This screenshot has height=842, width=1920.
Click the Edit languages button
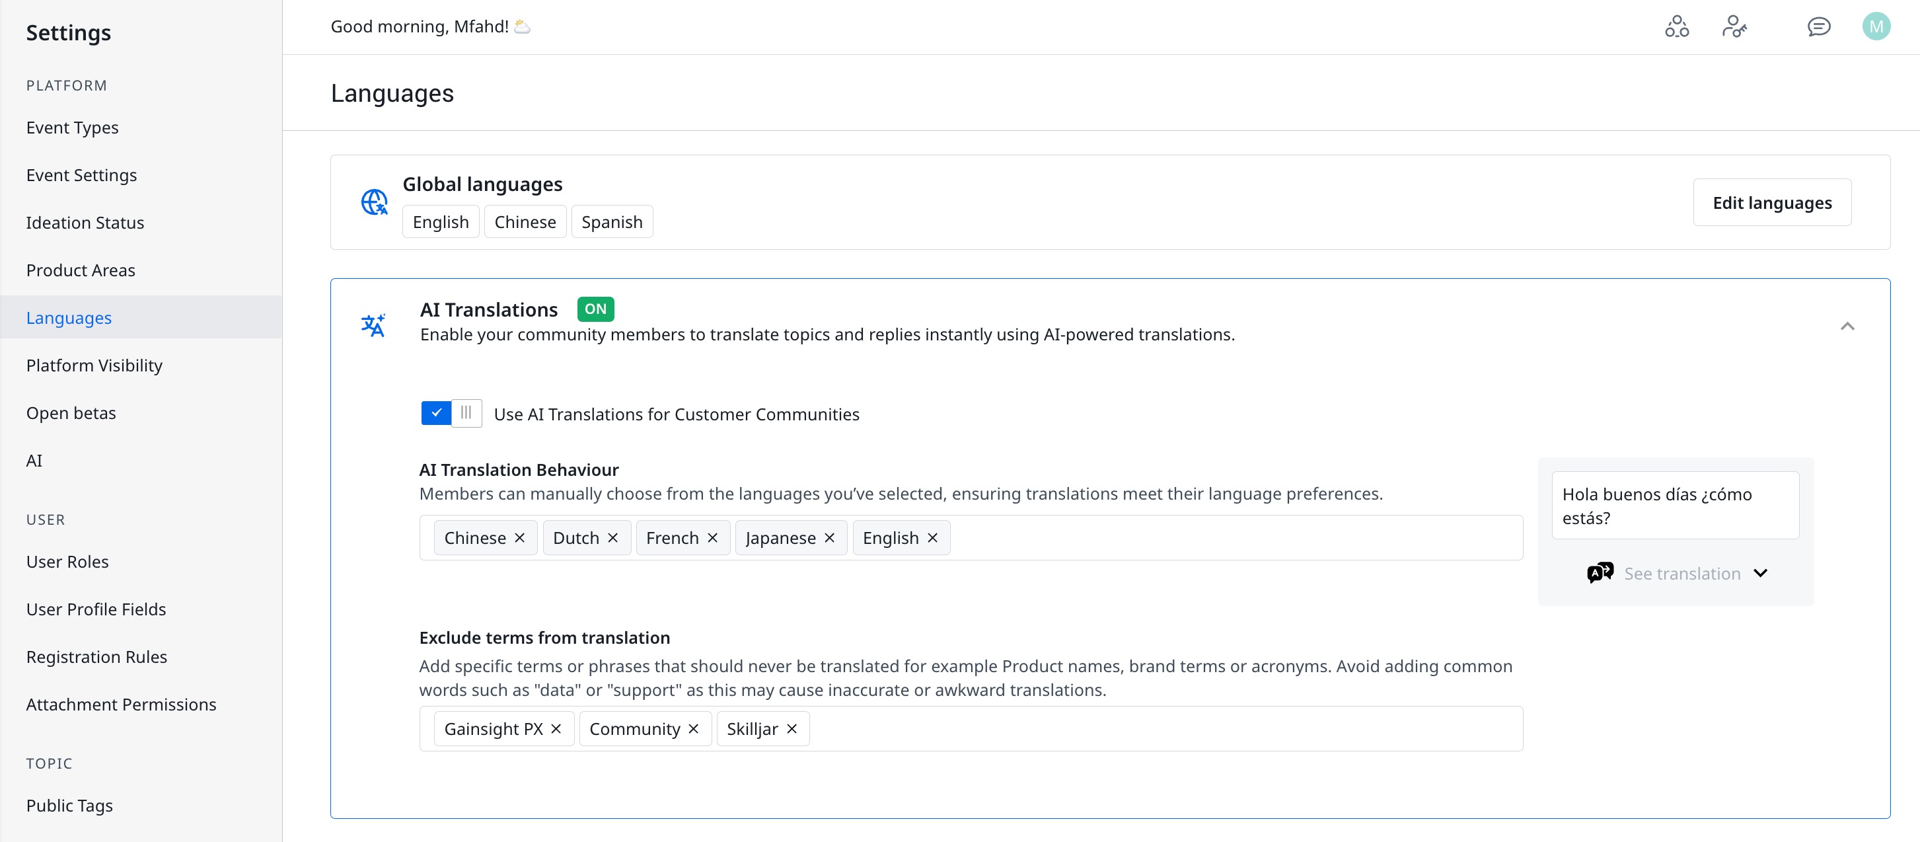coord(1772,202)
